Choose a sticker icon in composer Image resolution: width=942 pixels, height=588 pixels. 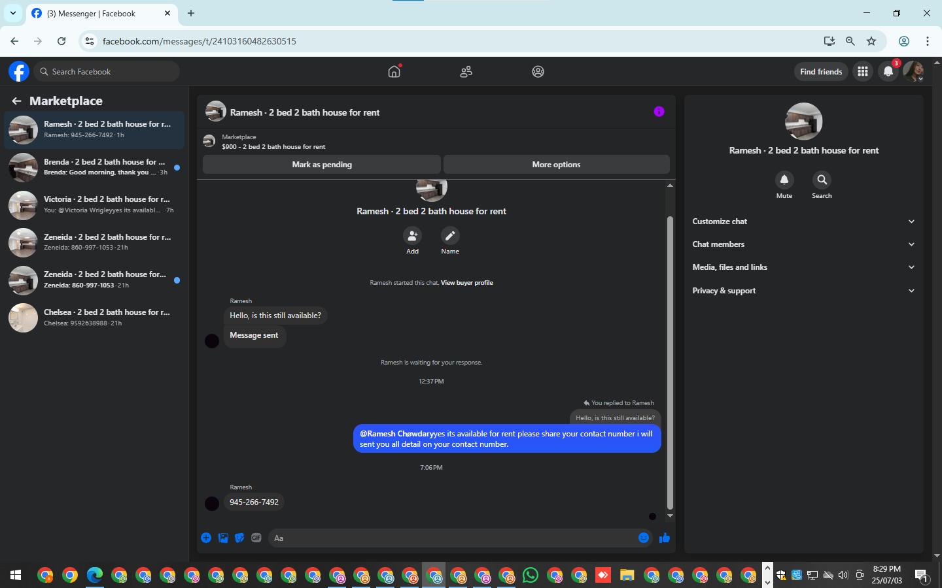(239, 538)
